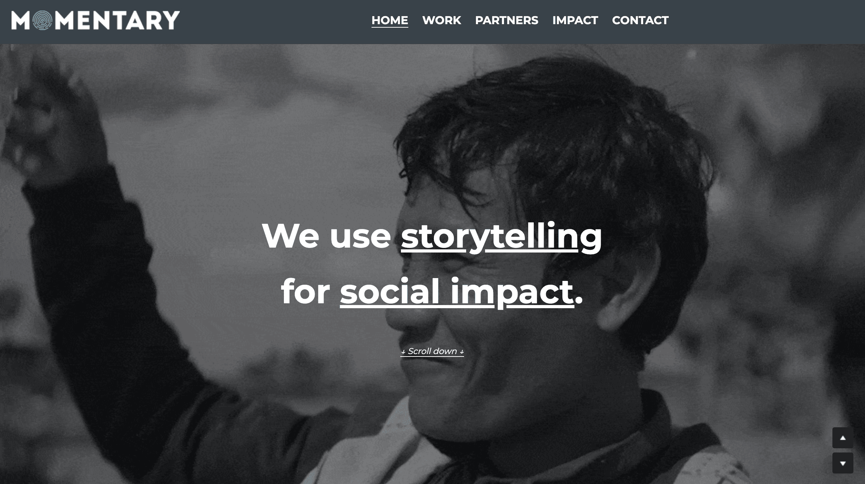View the IMPACT page
This screenshot has width=865, height=484.
coord(575,20)
